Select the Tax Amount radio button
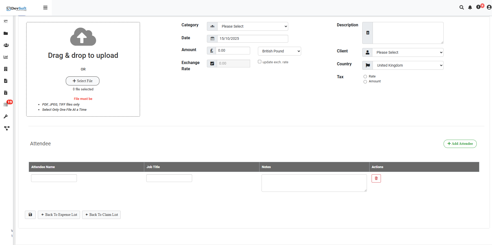 (x=365, y=82)
